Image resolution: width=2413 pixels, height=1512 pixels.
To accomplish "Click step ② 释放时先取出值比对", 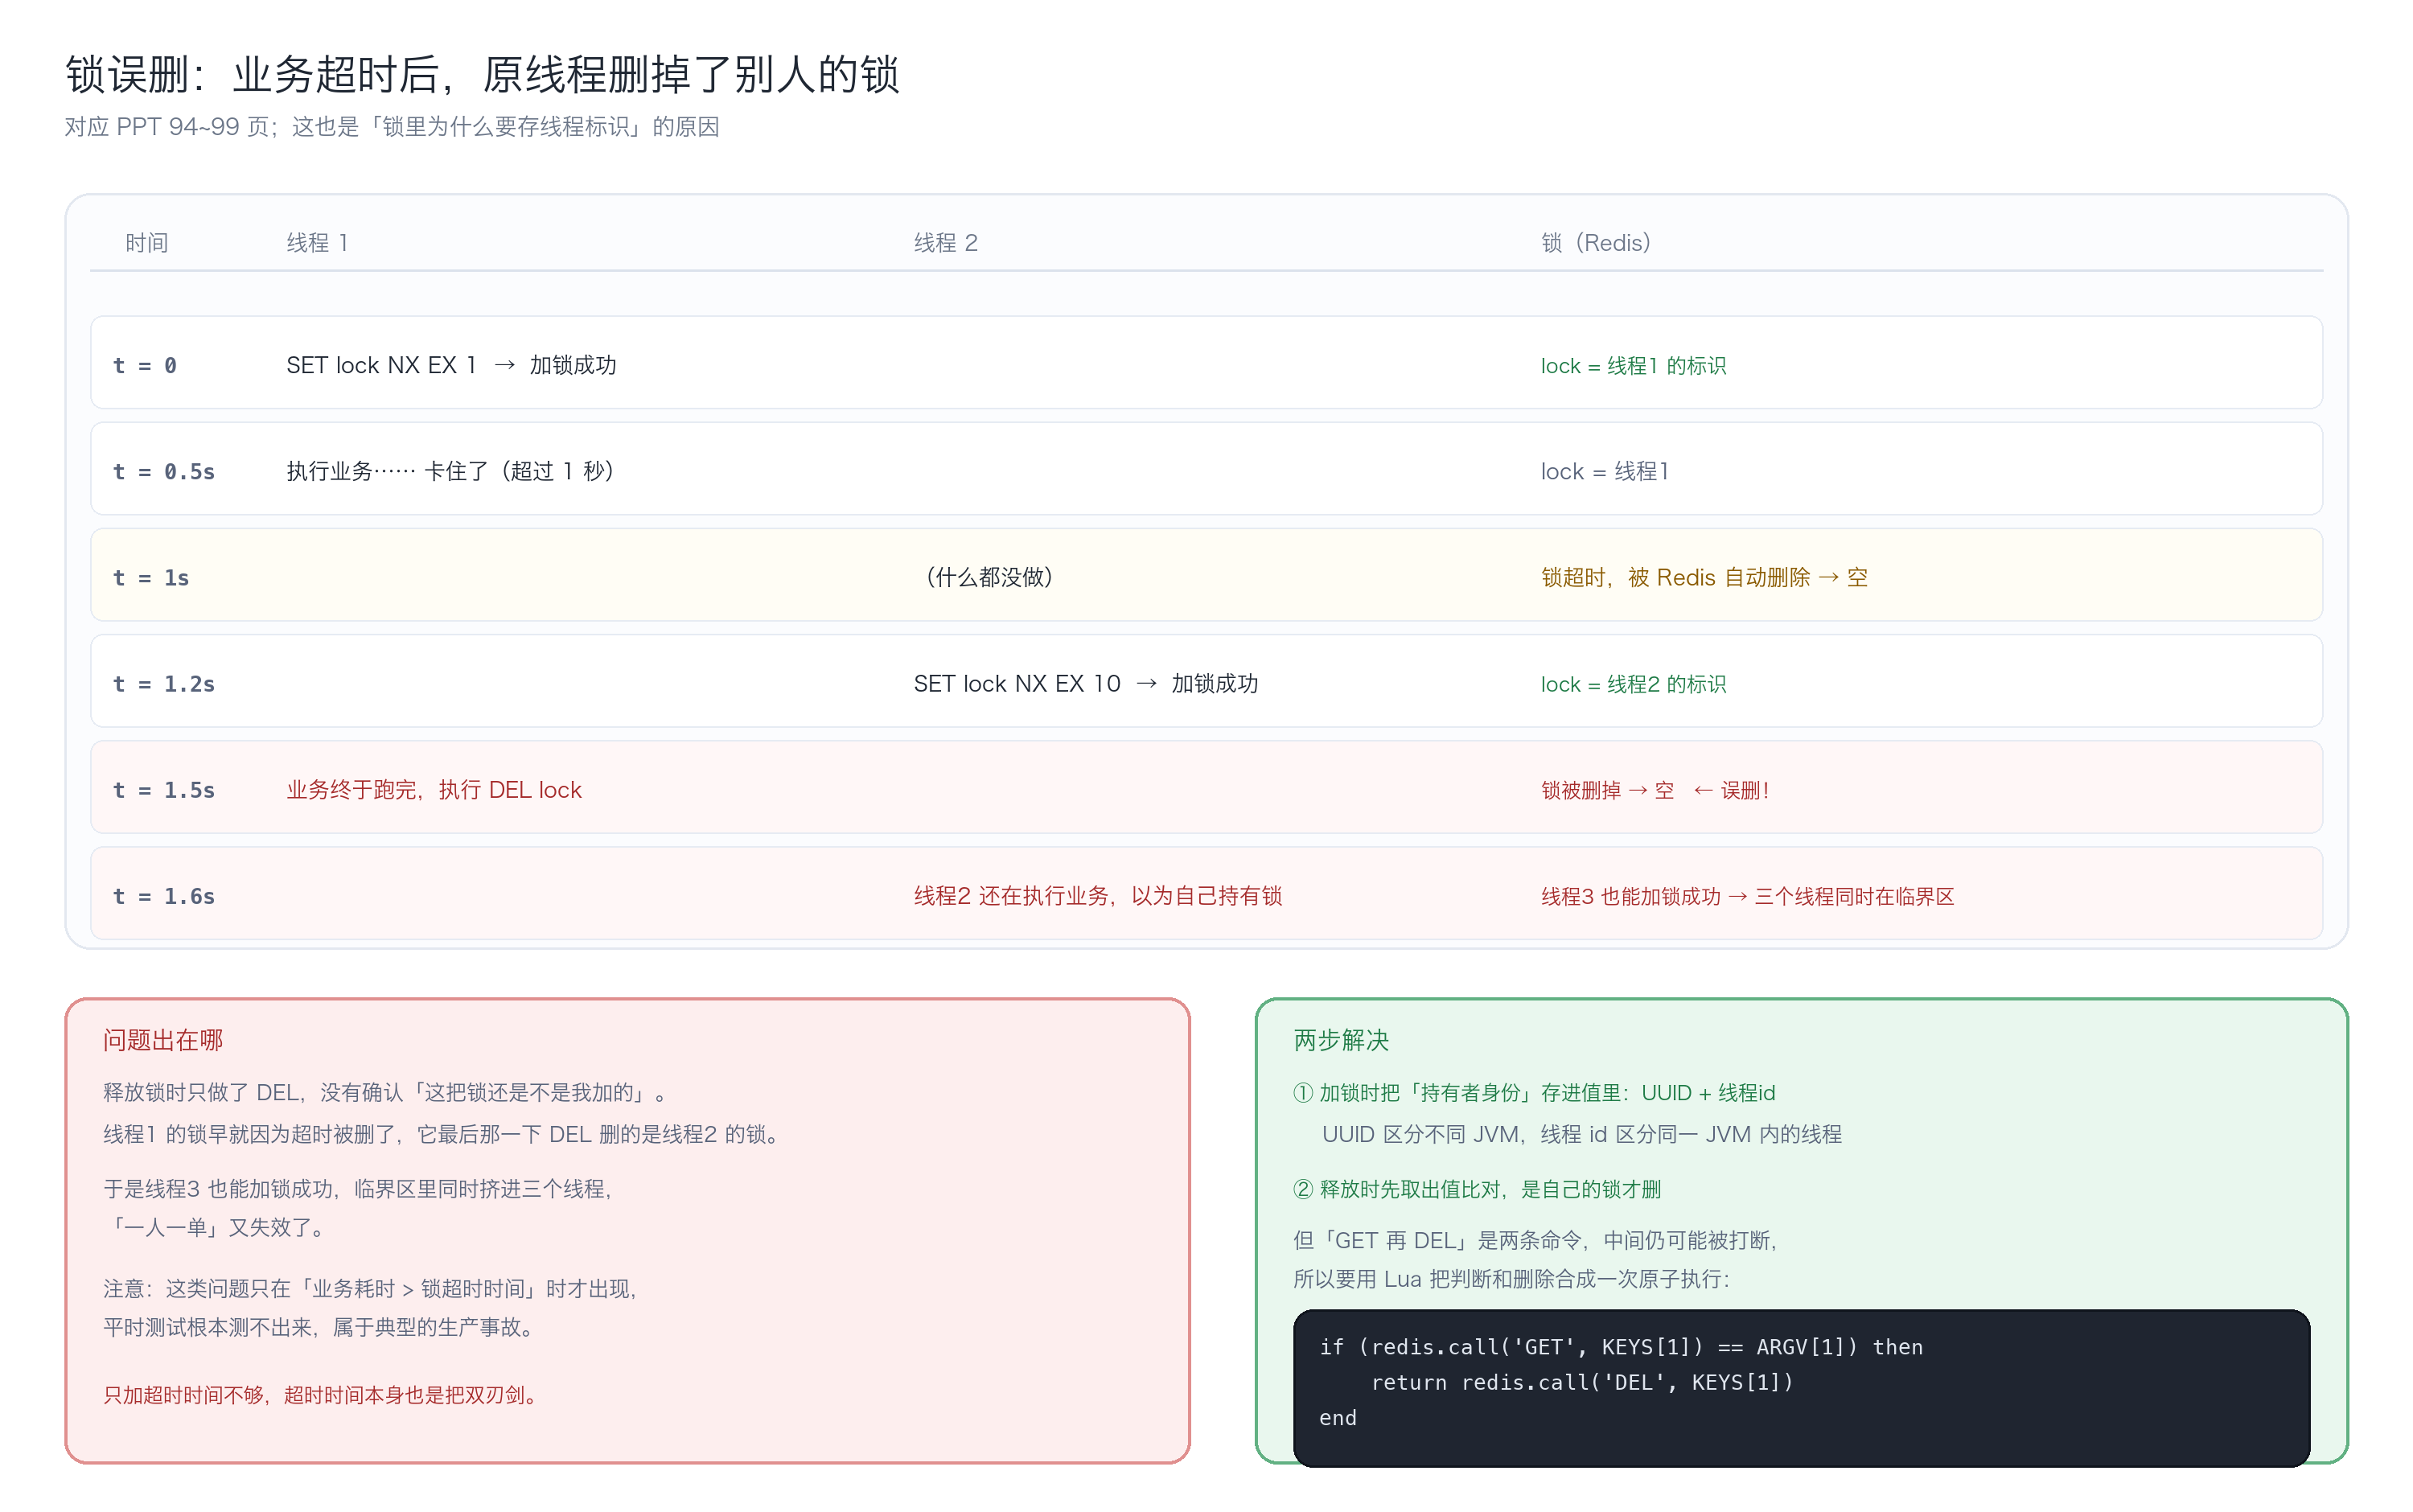I will [1477, 1189].
